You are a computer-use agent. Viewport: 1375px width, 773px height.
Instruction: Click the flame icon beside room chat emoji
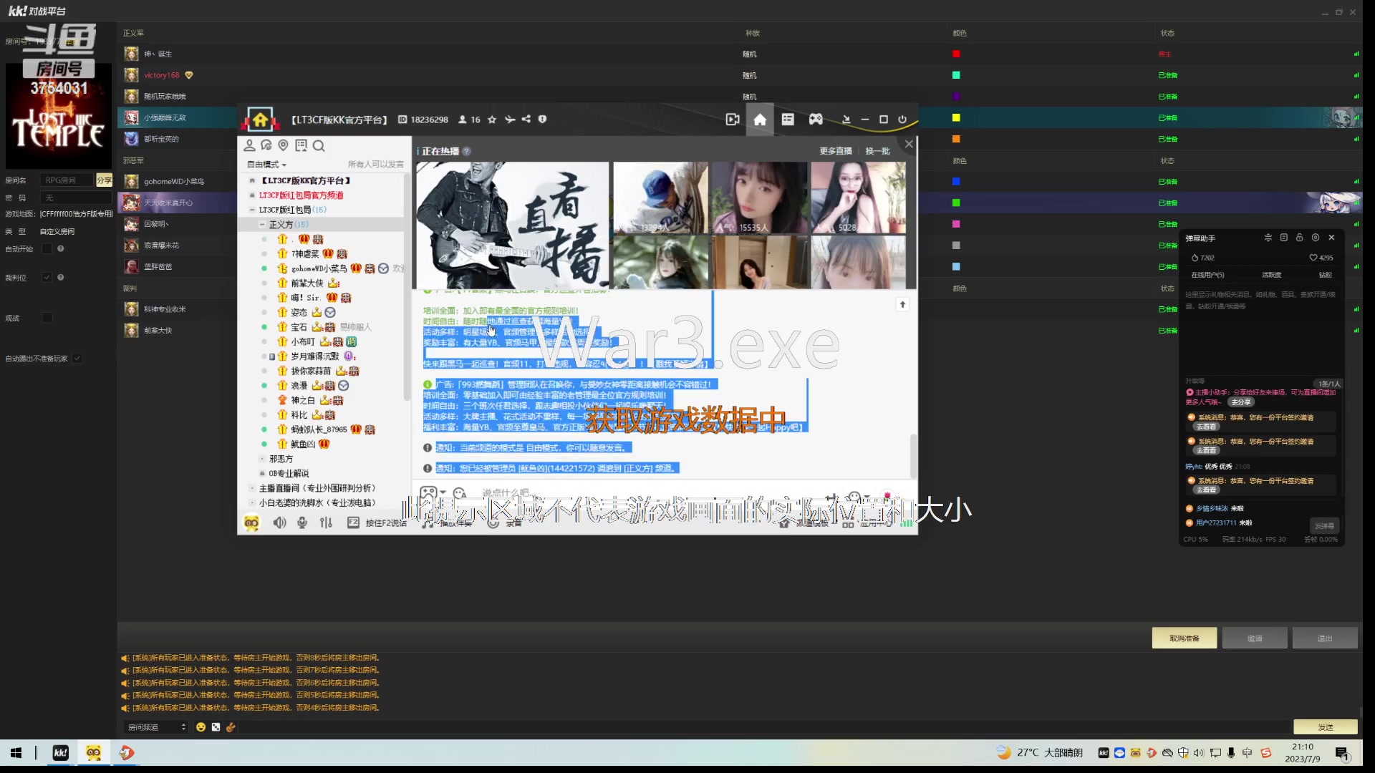click(231, 727)
